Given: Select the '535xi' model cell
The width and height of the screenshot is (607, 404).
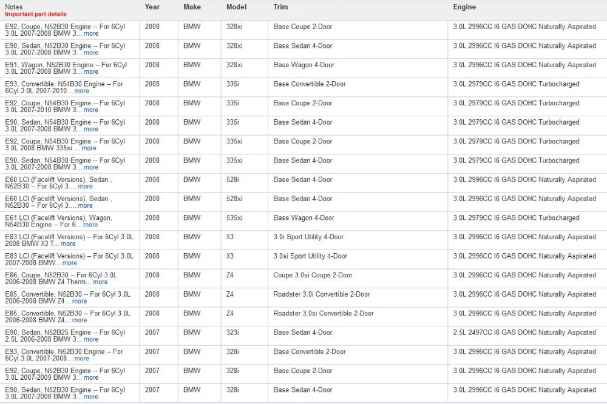Looking at the screenshot, I should [234, 218].
